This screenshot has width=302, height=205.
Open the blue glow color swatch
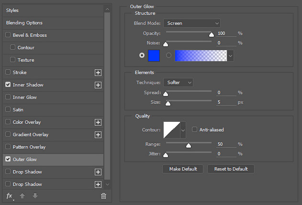click(154, 55)
